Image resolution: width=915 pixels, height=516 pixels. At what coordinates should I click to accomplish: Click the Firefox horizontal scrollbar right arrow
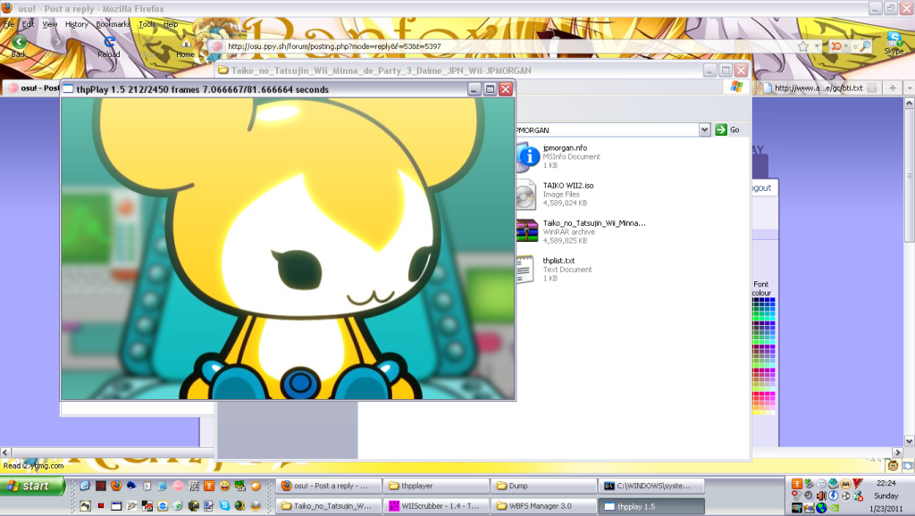click(x=898, y=453)
